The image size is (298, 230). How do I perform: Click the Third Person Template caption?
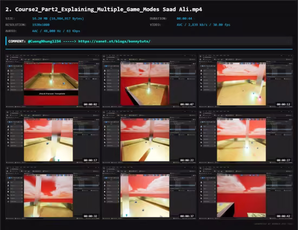[x=52, y=94]
